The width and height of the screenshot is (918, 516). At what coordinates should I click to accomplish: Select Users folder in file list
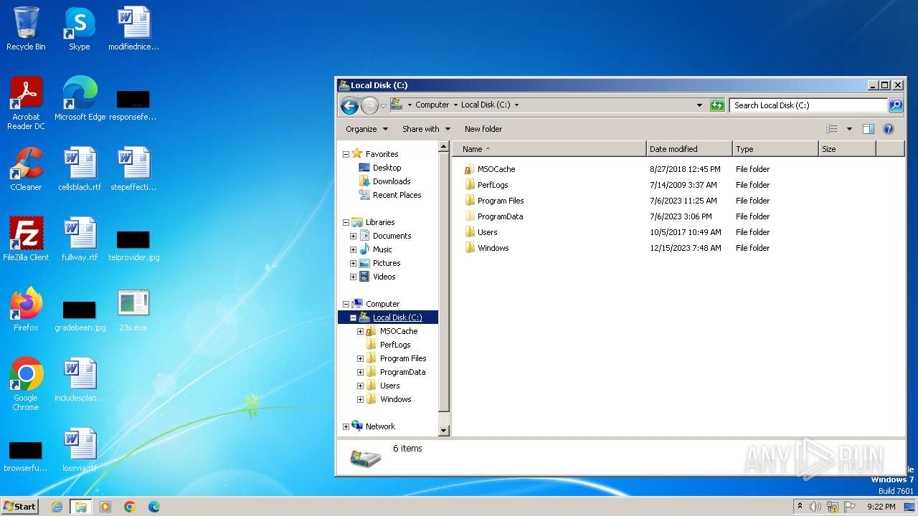point(487,232)
